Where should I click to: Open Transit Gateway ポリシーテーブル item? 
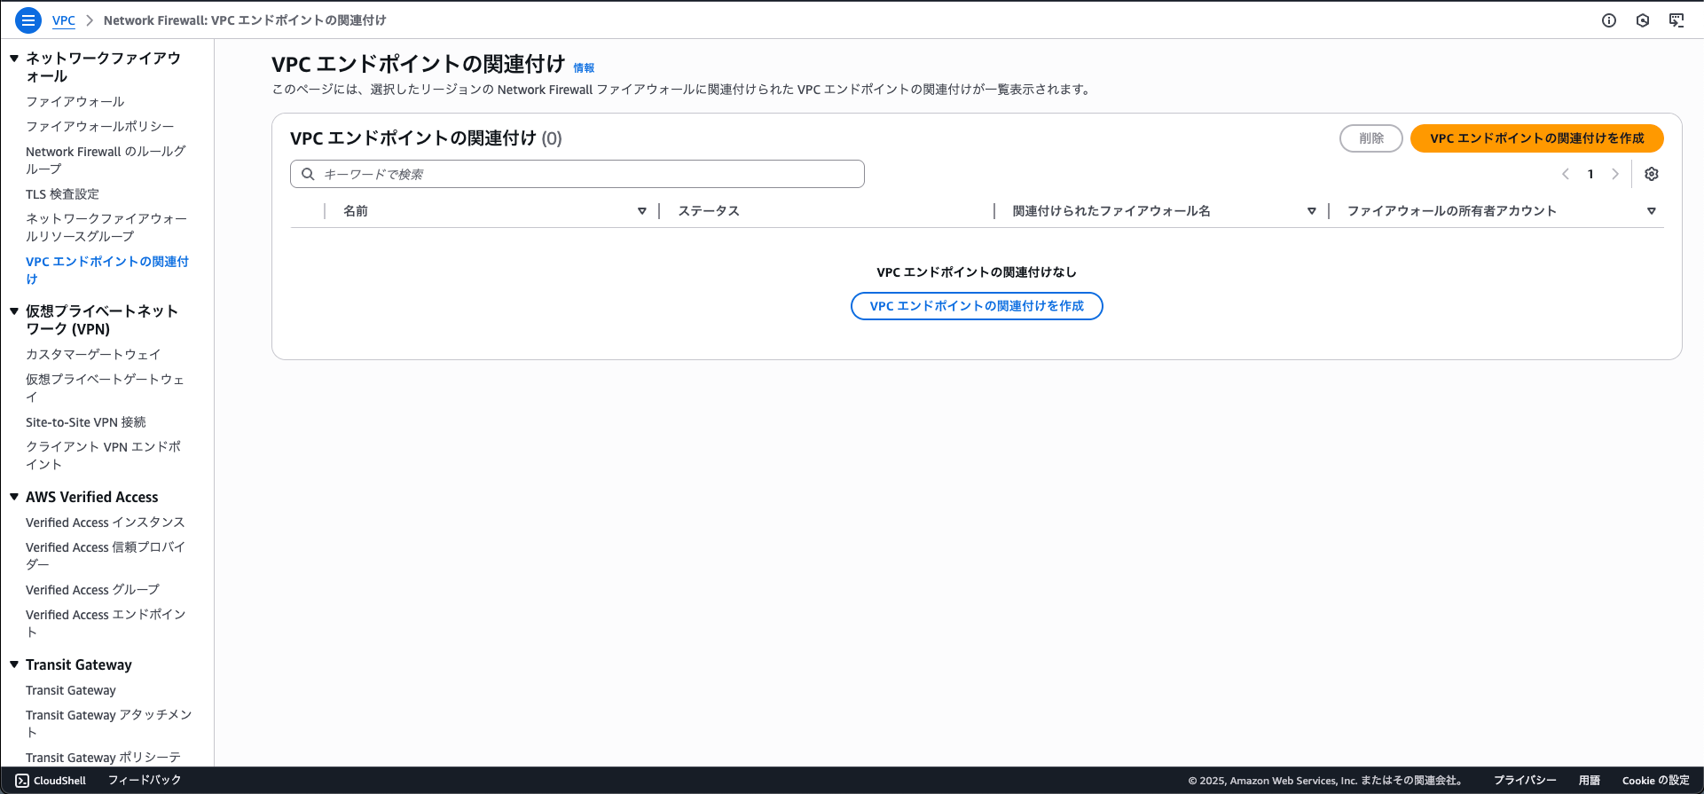(x=103, y=758)
